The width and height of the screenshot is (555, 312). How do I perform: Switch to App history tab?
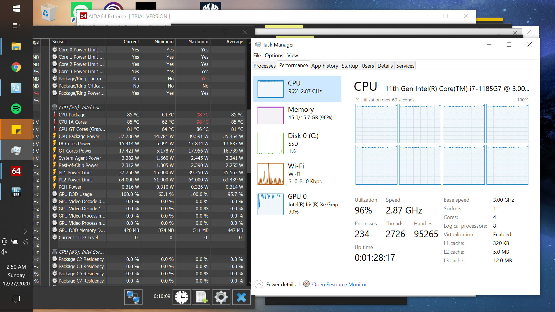point(325,66)
